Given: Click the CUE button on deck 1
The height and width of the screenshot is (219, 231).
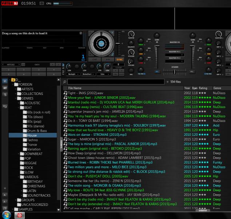Looking at the screenshot, I should (95, 59).
